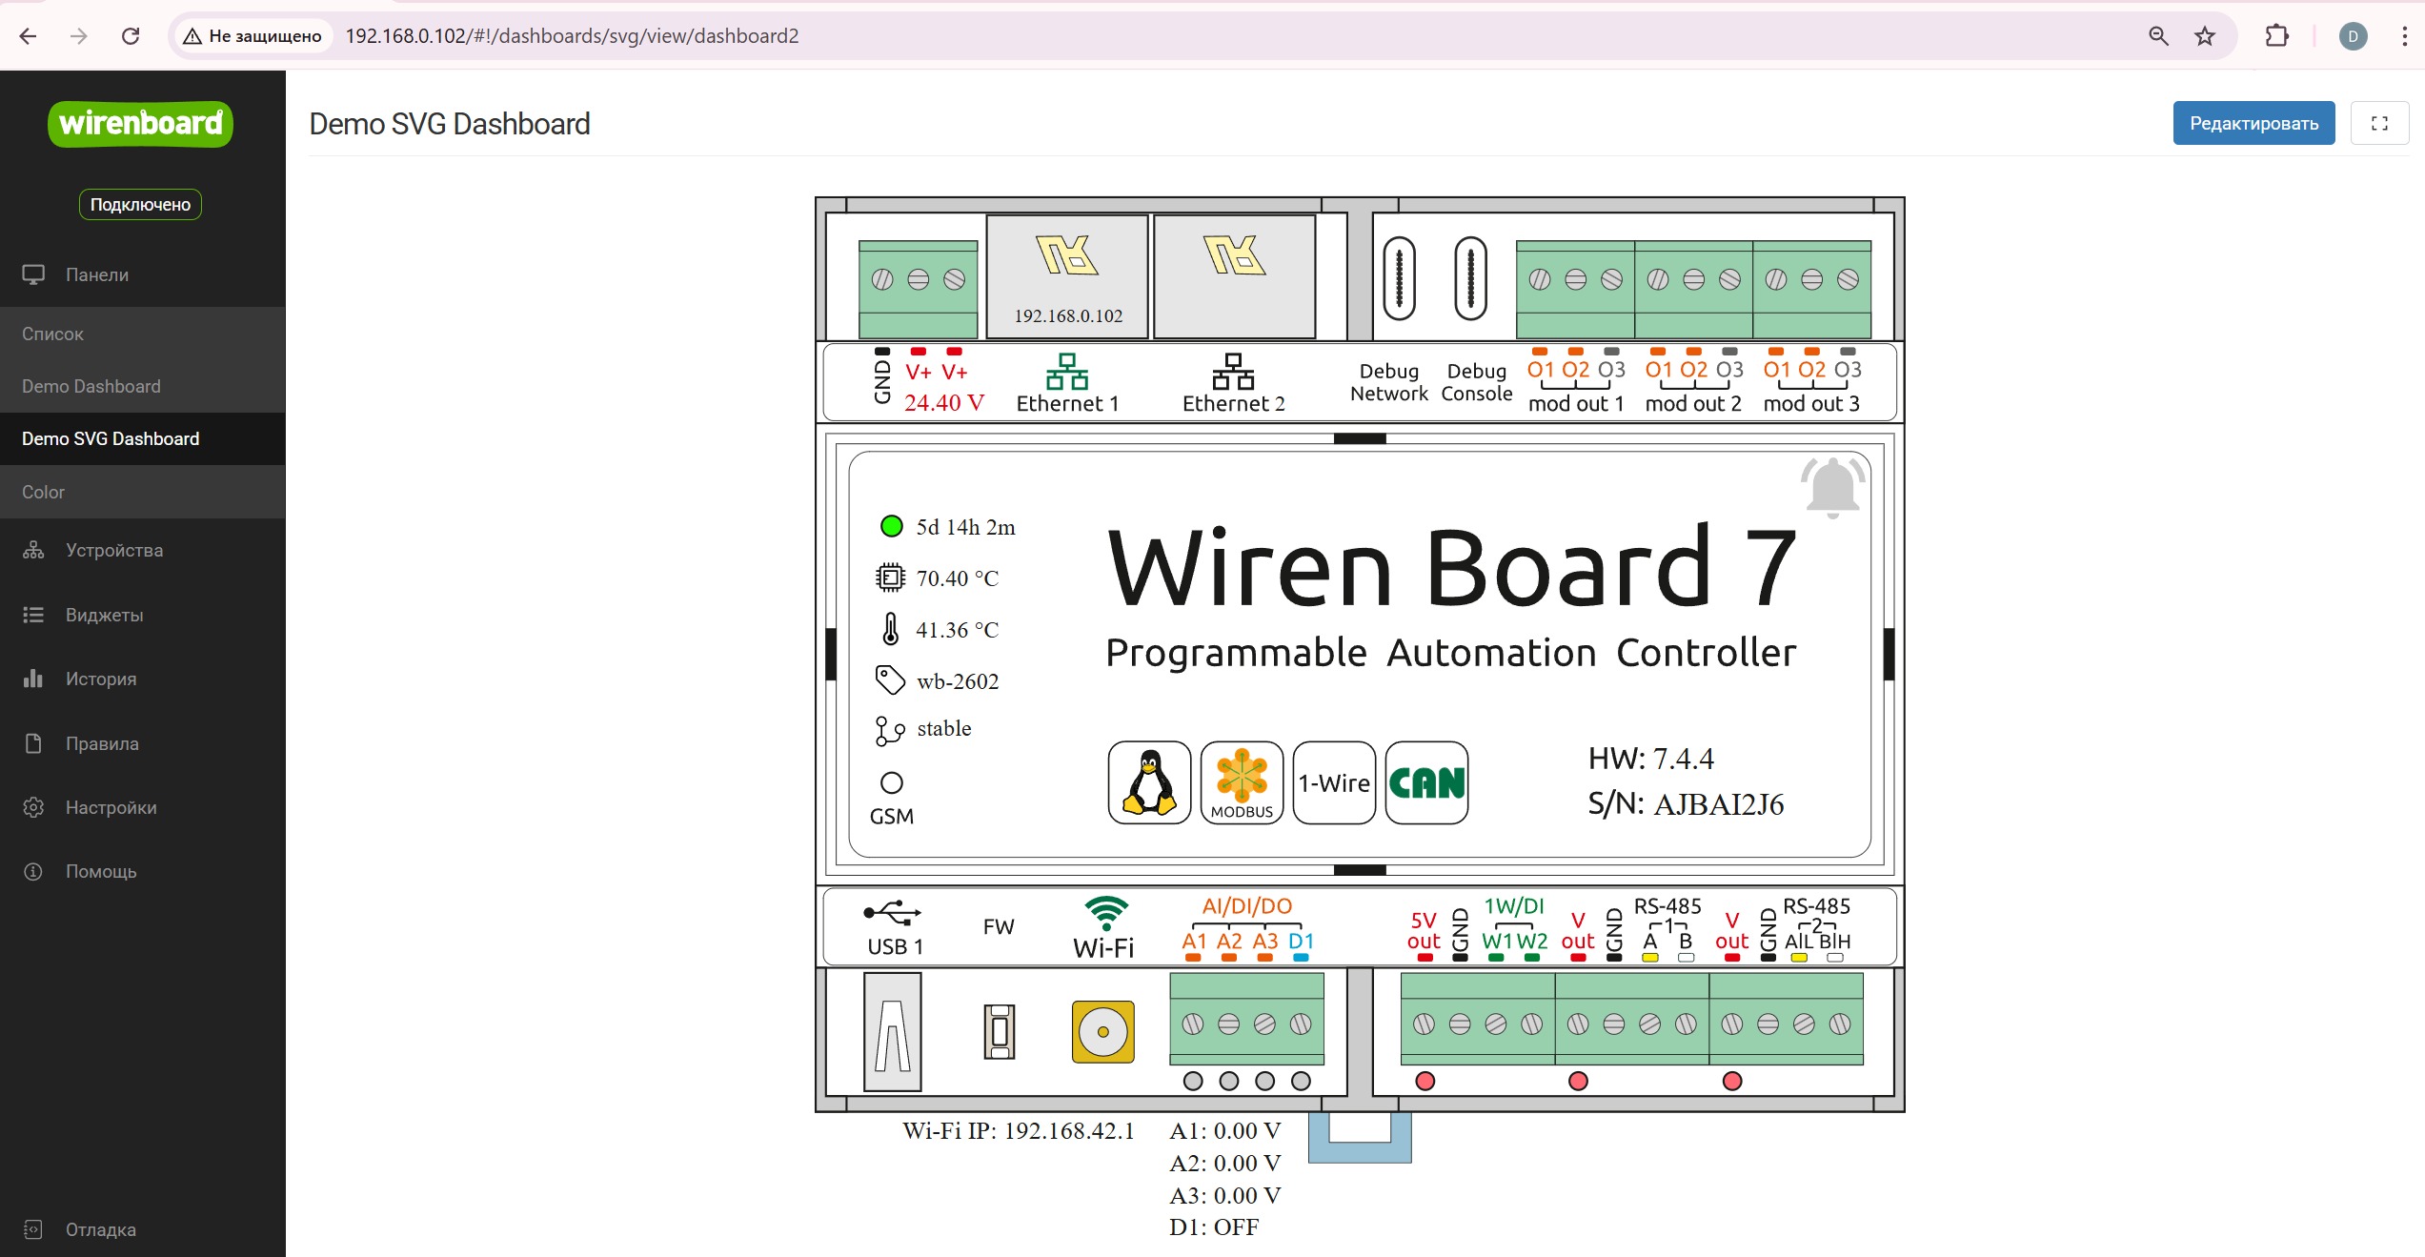Toggle the GSM status circle
The image size is (2425, 1257).
point(891,782)
